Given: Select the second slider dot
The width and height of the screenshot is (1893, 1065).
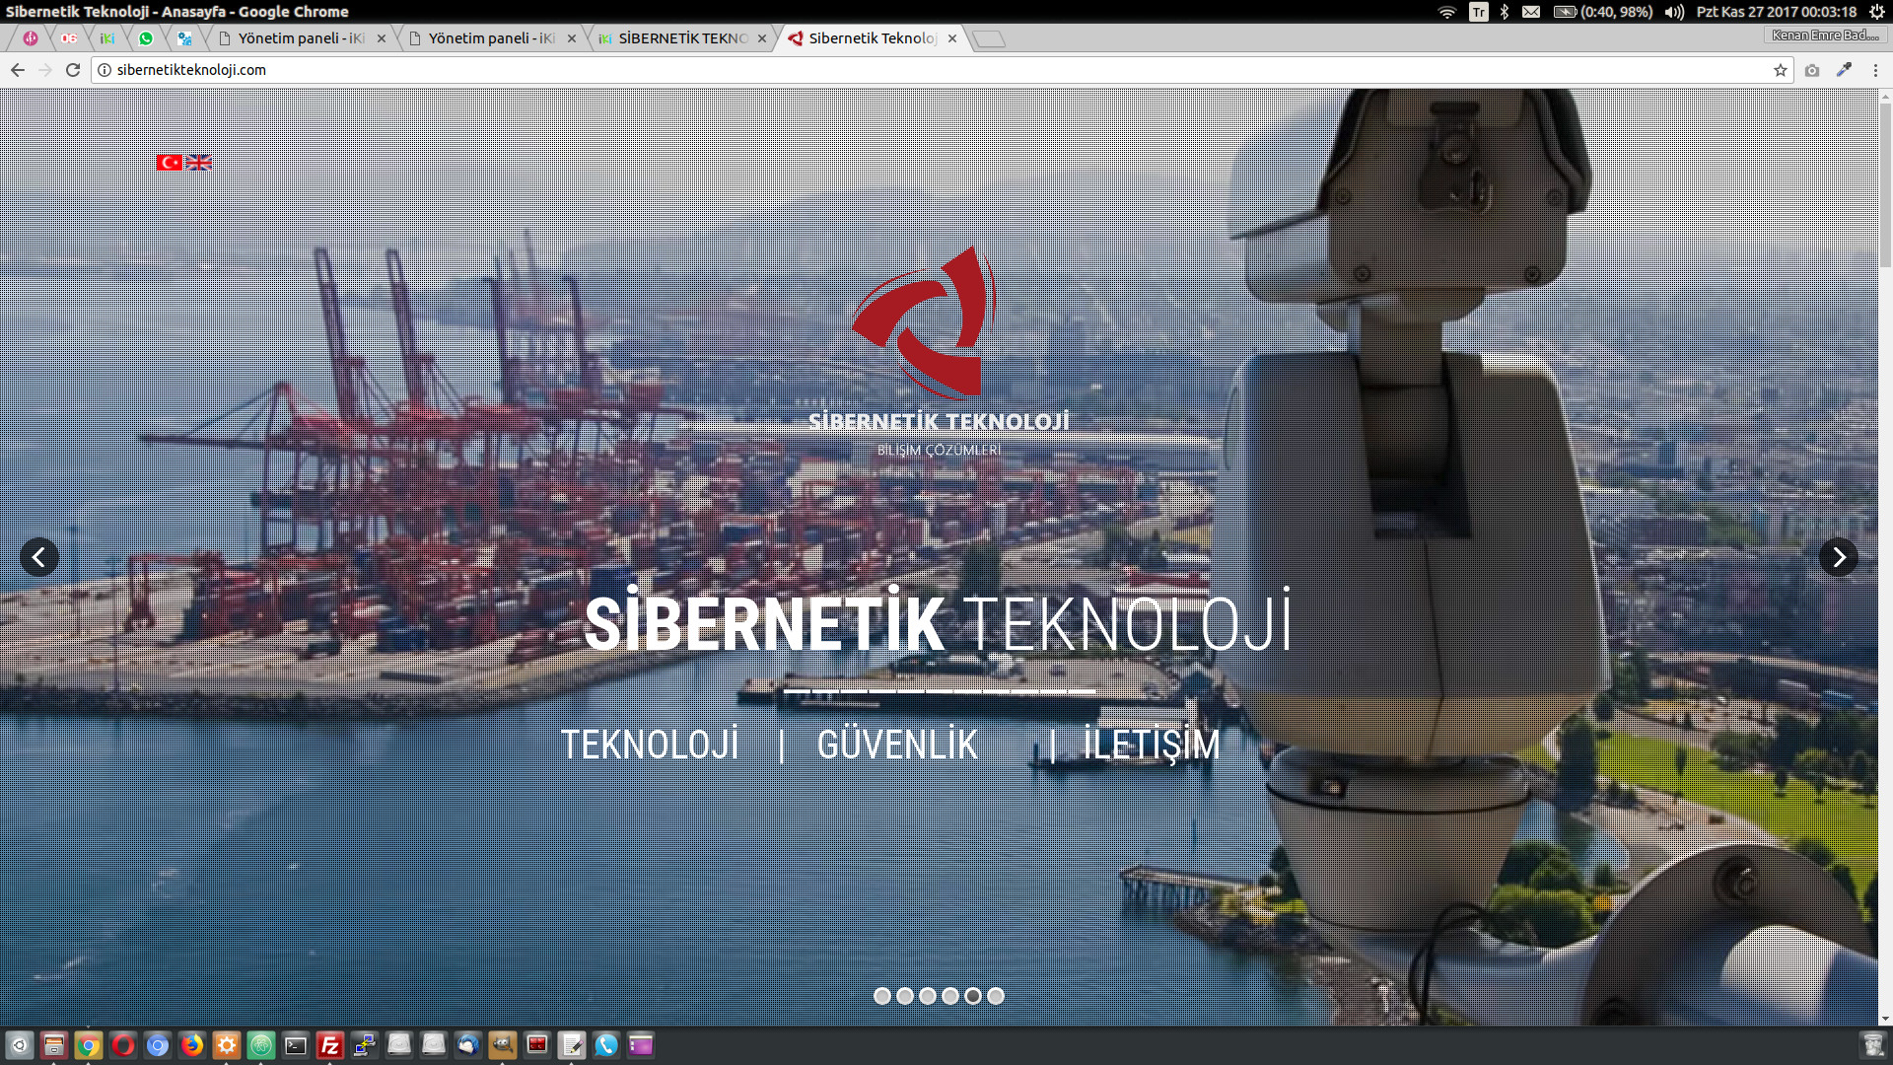Looking at the screenshot, I should 905,996.
